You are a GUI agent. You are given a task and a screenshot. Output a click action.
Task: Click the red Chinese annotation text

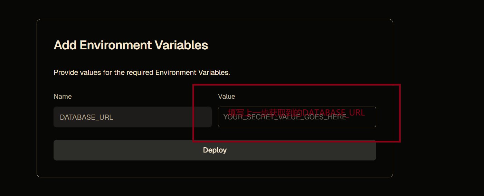pos(296,112)
